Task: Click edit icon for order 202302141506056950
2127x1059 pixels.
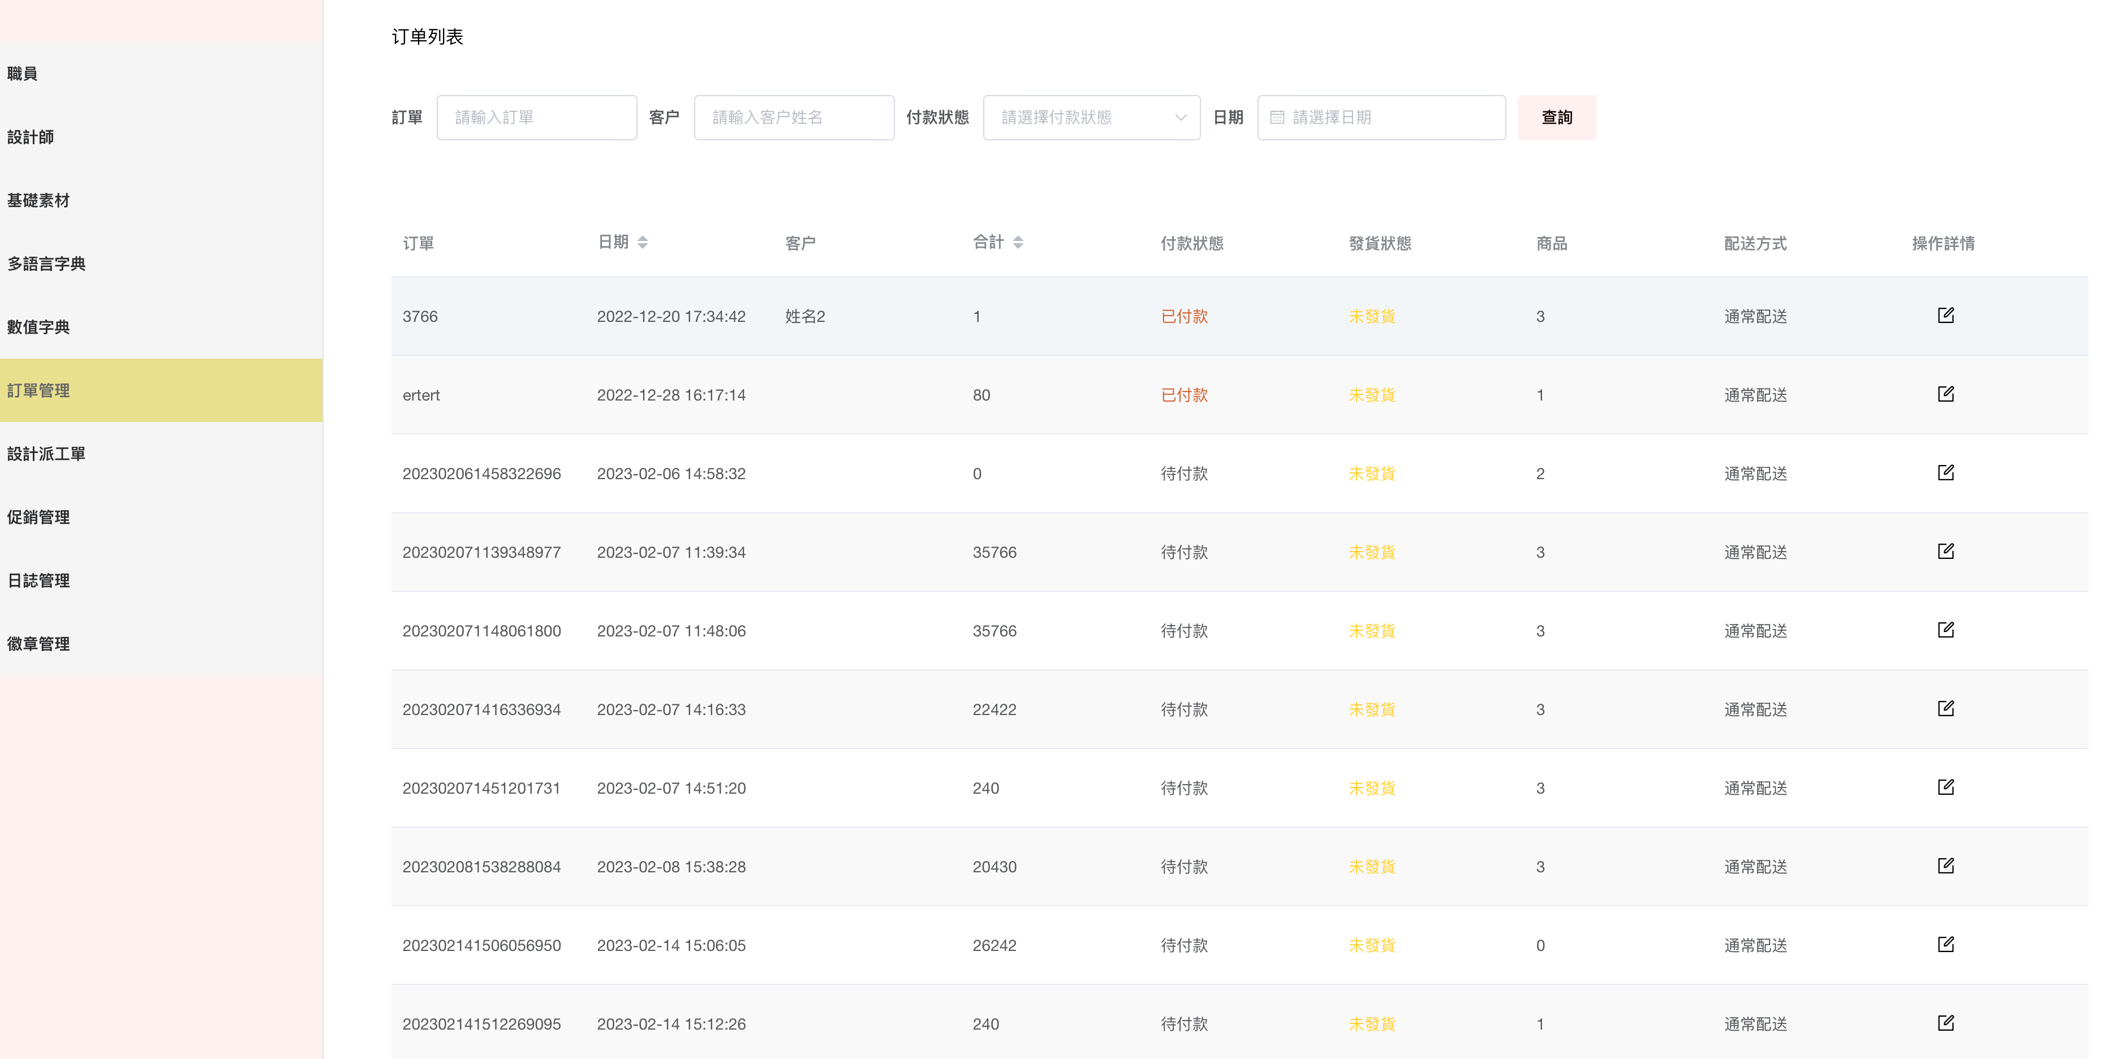Action: [x=1945, y=944]
